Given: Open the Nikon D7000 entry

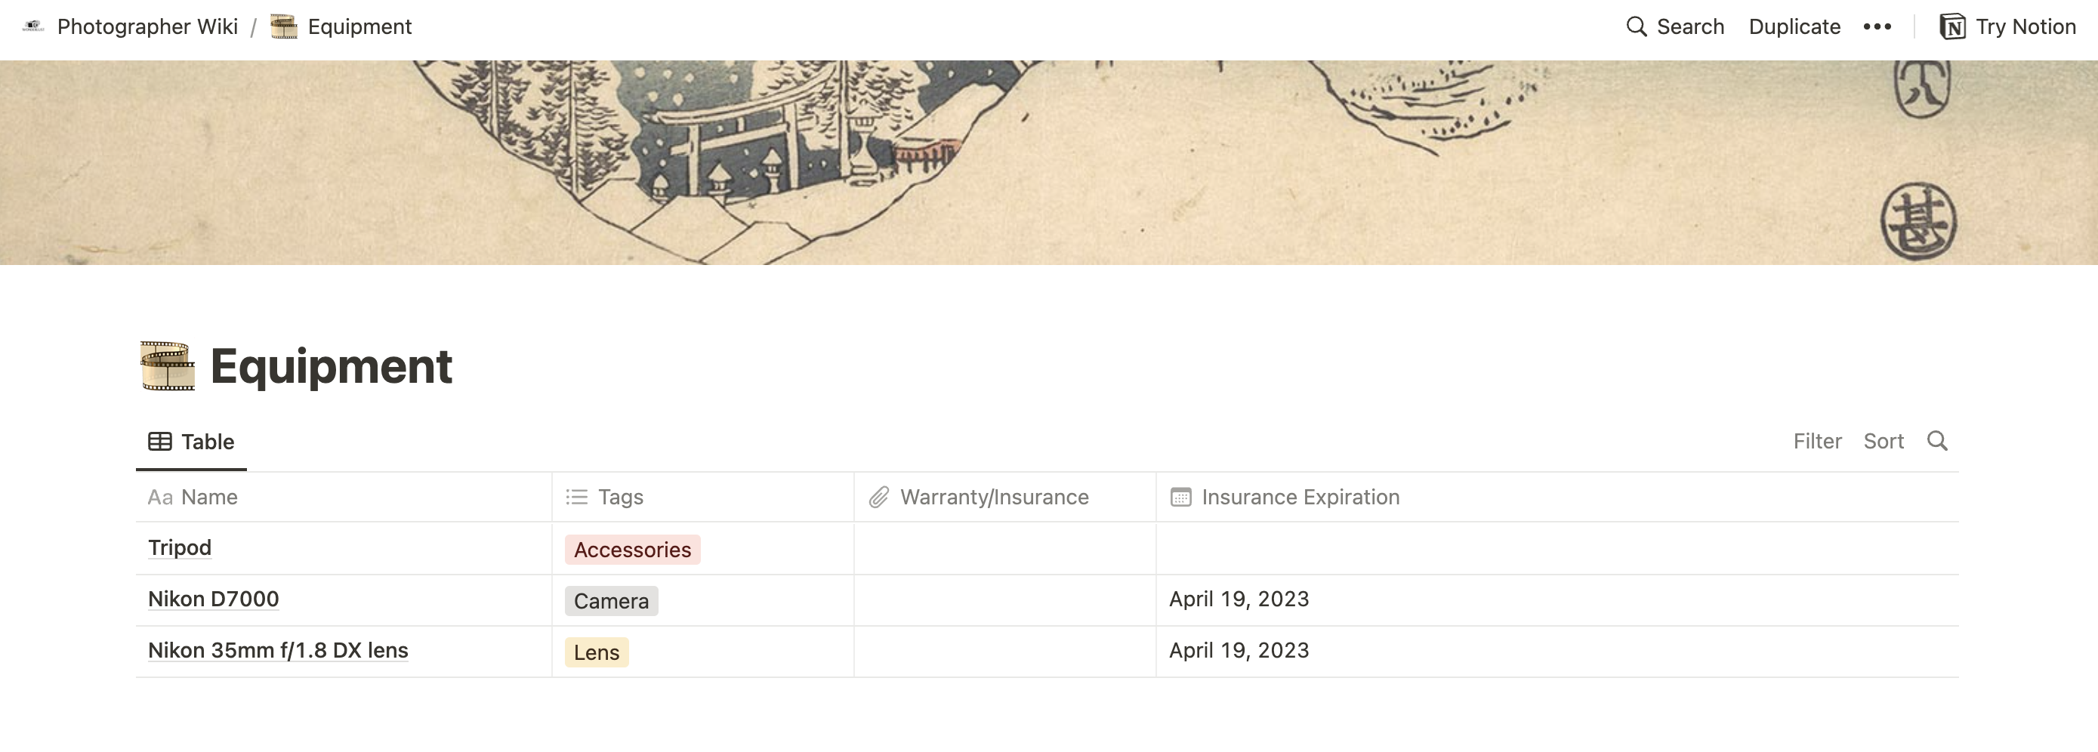Looking at the screenshot, I should [214, 599].
